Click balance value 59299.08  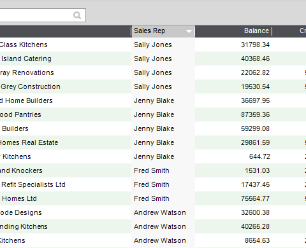click(255, 128)
